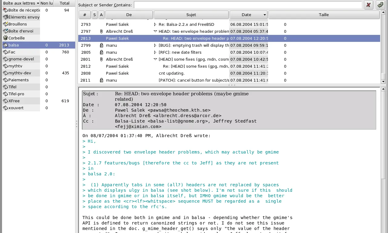Click the vertical pane divider handle
The height and width of the screenshot is (233, 388).
point(76,123)
